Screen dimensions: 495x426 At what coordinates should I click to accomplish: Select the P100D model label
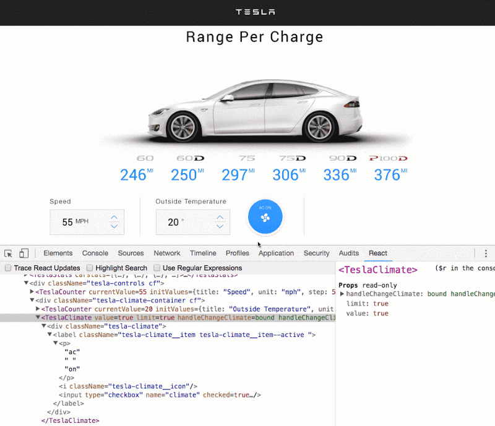tap(387, 158)
